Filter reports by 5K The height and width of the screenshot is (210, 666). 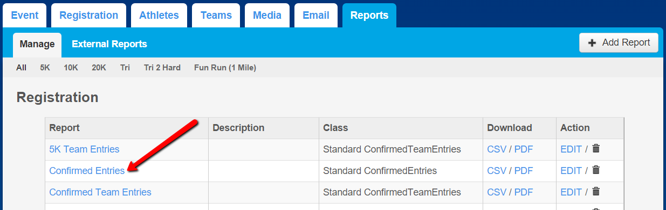[45, 68]
